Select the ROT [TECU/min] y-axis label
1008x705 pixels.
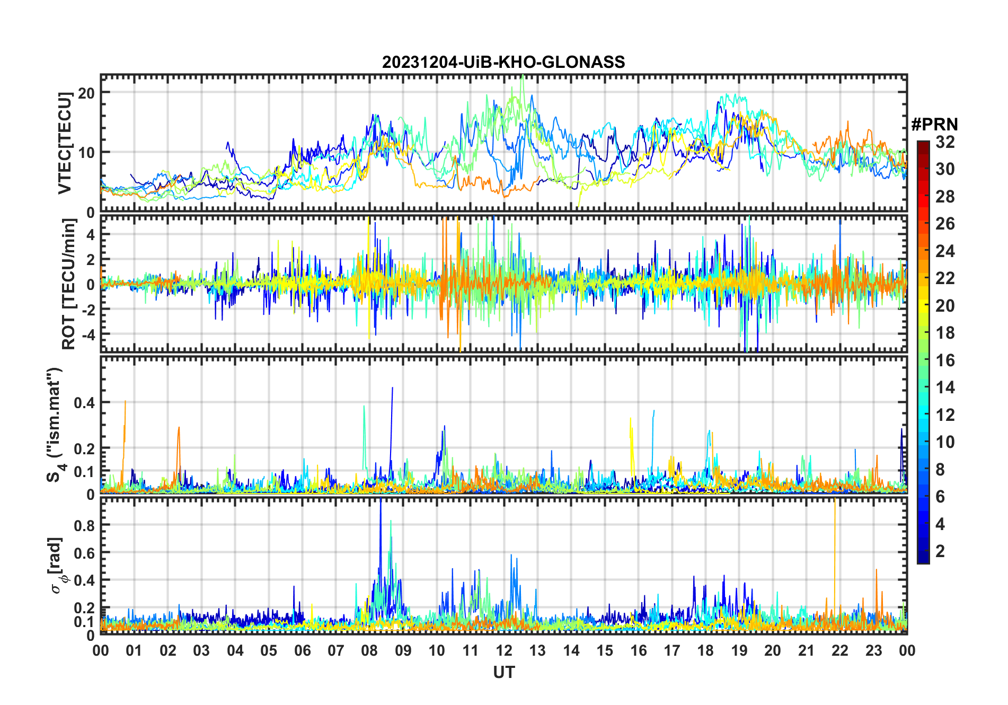[x=68, y=284]
